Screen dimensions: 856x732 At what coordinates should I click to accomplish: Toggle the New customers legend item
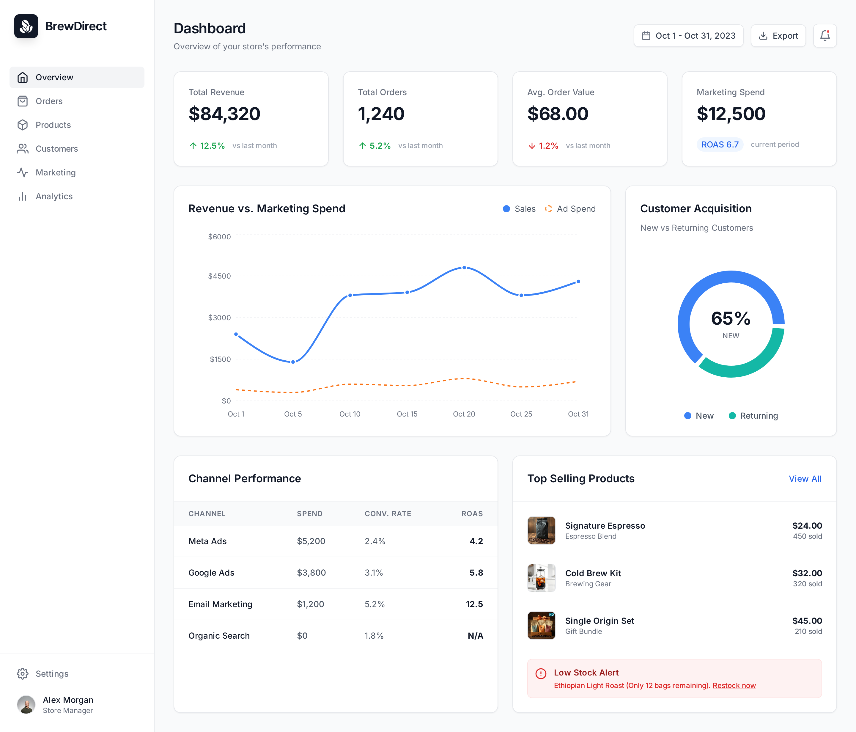point(698,416)
